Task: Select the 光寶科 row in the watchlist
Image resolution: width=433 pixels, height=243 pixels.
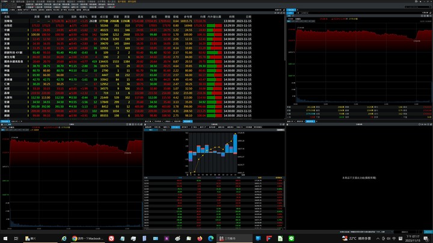Action: point(127,98)
